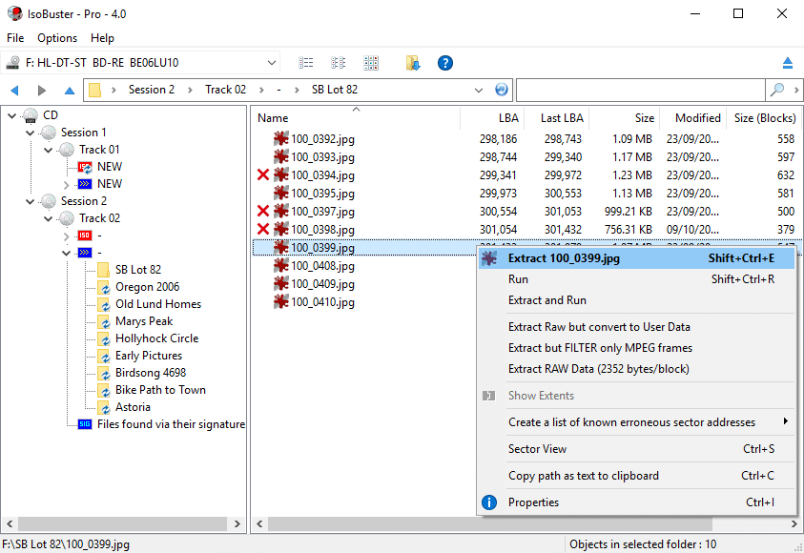Click the eject drive icon
The image size is (804, 553).
click(788, 63)
